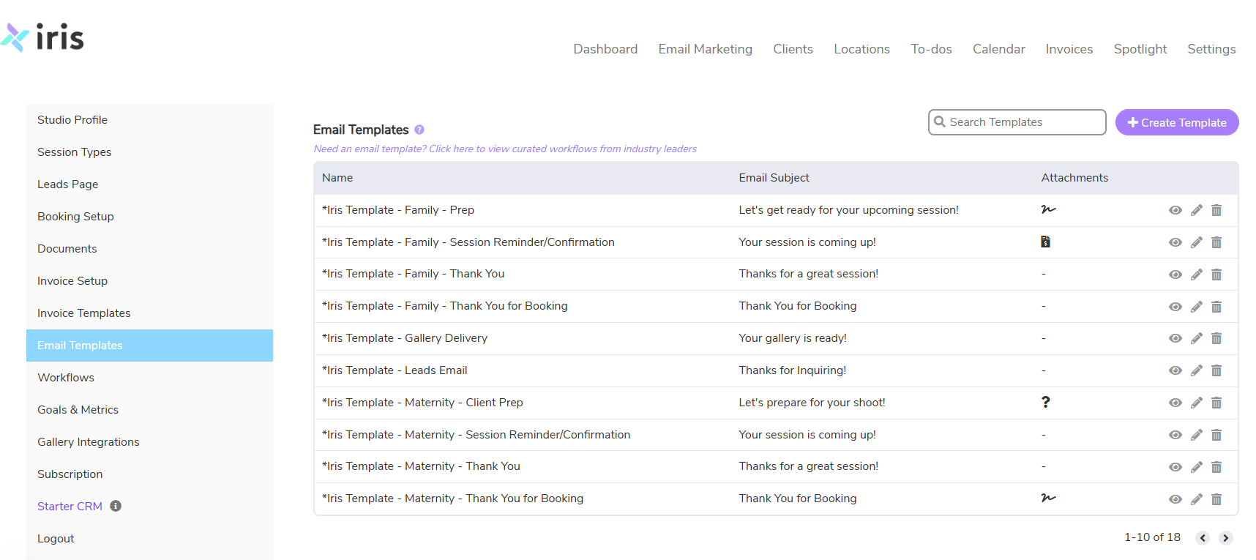This screenshot has height=560, width=1256.
Task: Edit the Maternity - Client Prep template
Action: (1196, 403)
